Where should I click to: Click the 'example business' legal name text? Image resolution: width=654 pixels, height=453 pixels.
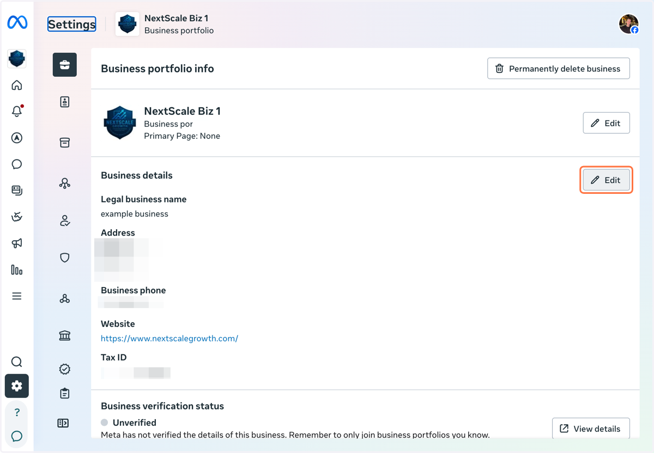pyautogui.click(x=135, y=213)
